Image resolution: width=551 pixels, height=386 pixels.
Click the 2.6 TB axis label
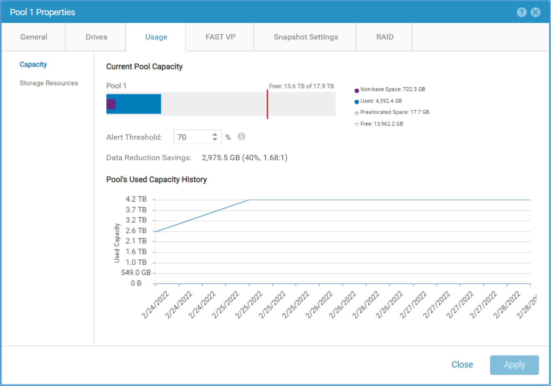[136, 231]
